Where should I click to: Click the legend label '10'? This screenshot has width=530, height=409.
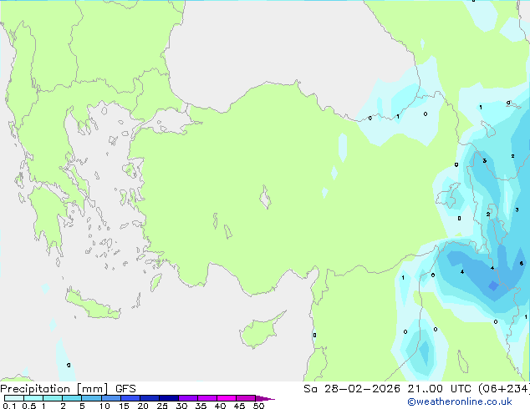click(x=104, y=406)
